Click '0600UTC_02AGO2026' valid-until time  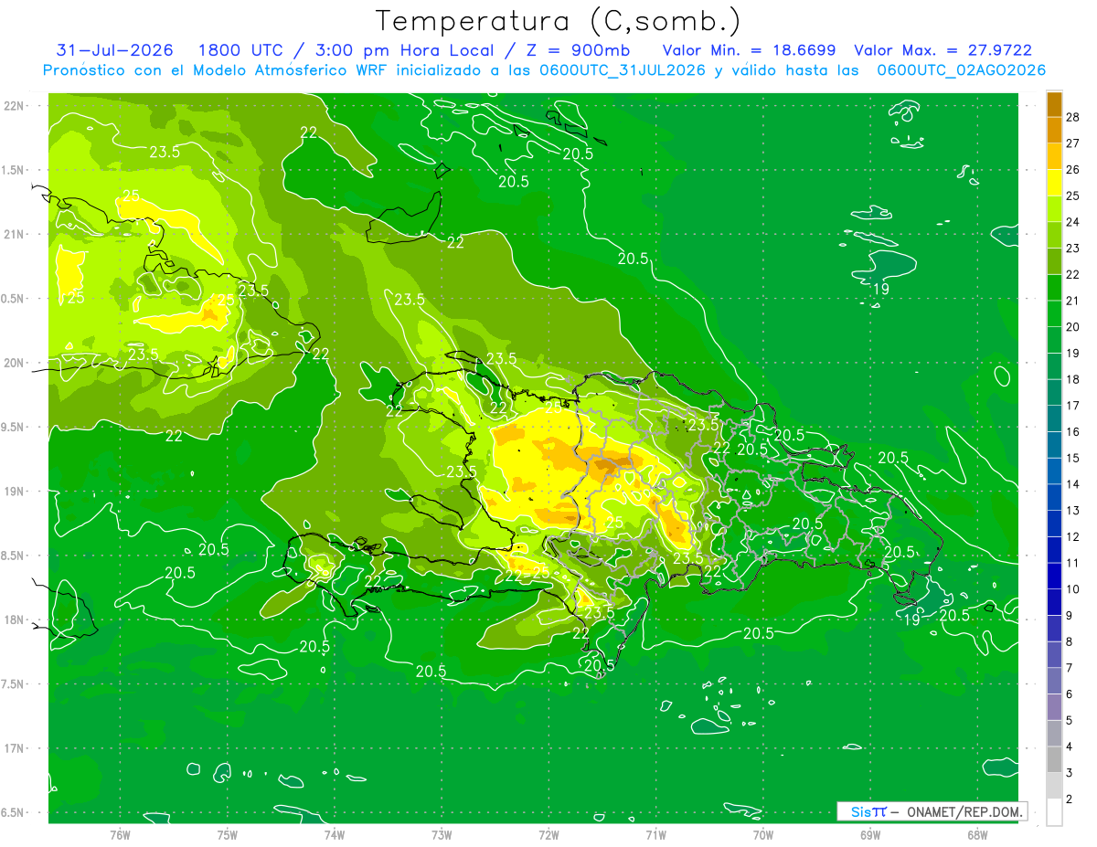[962, 70]
